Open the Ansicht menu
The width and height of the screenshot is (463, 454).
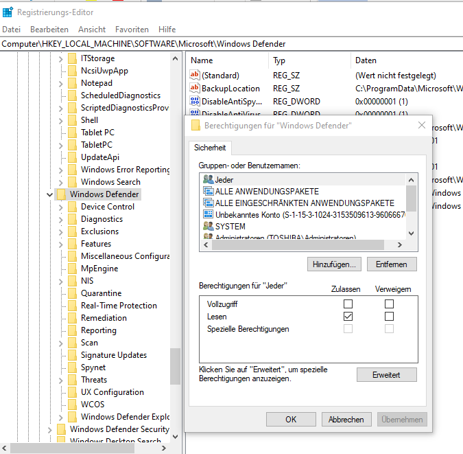tap(92, 30)
